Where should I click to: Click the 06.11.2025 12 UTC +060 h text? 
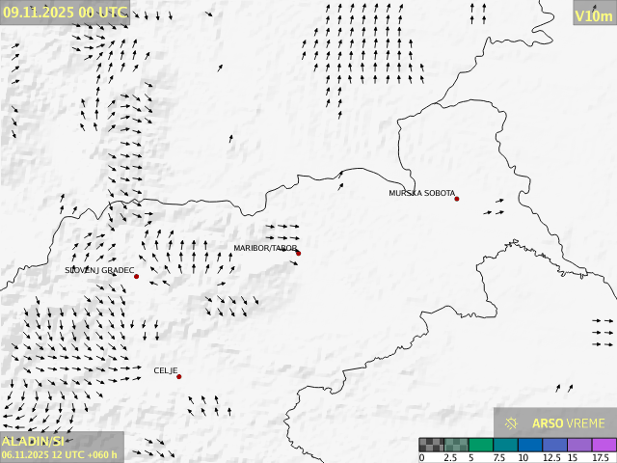[60, 454]
